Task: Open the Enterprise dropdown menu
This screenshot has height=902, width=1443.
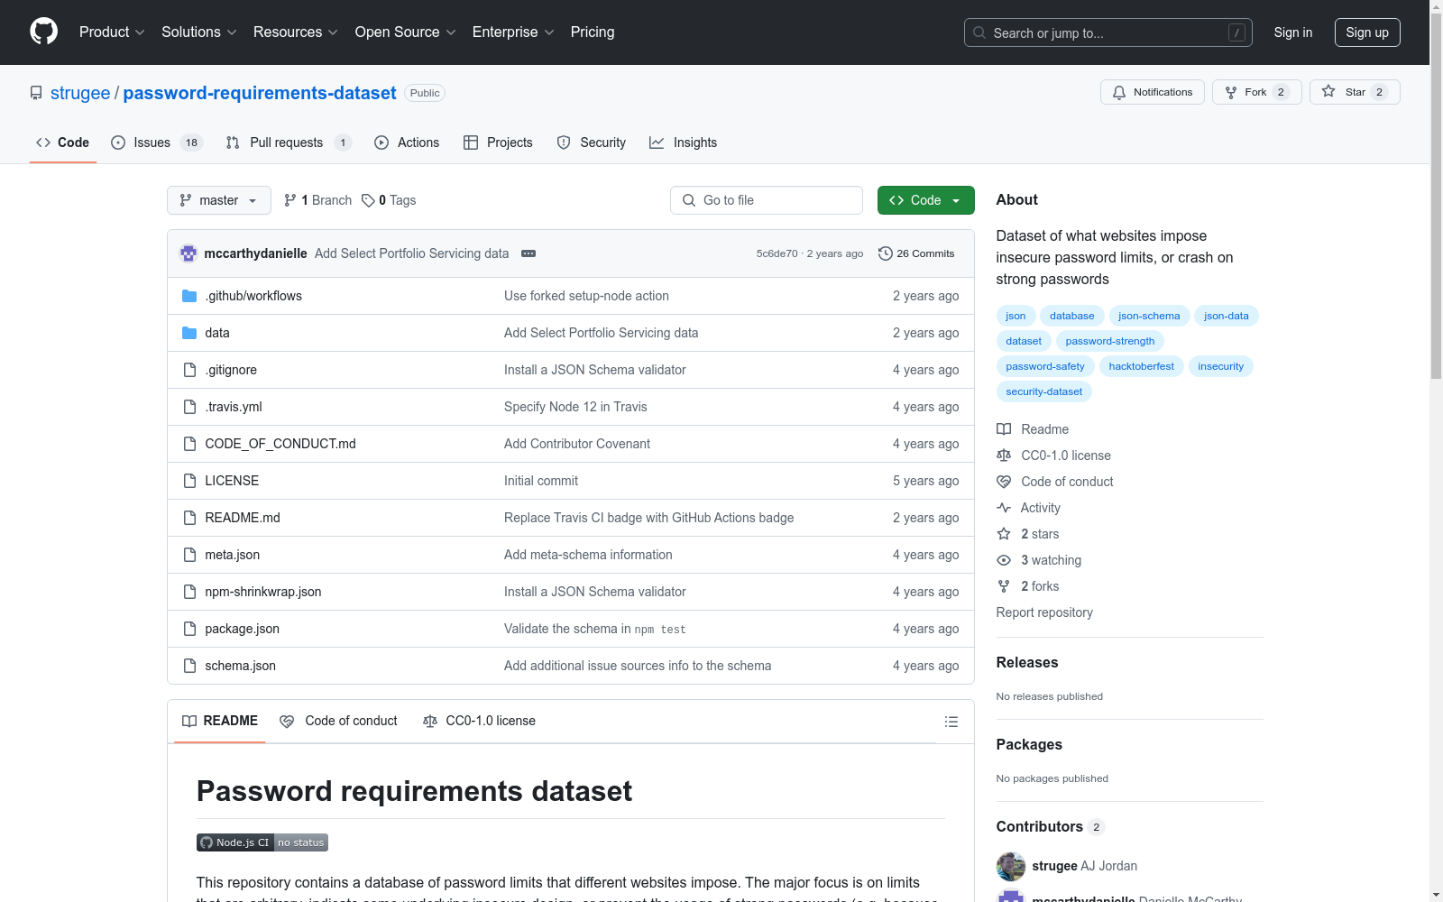Action: click(x=513, y=32)
